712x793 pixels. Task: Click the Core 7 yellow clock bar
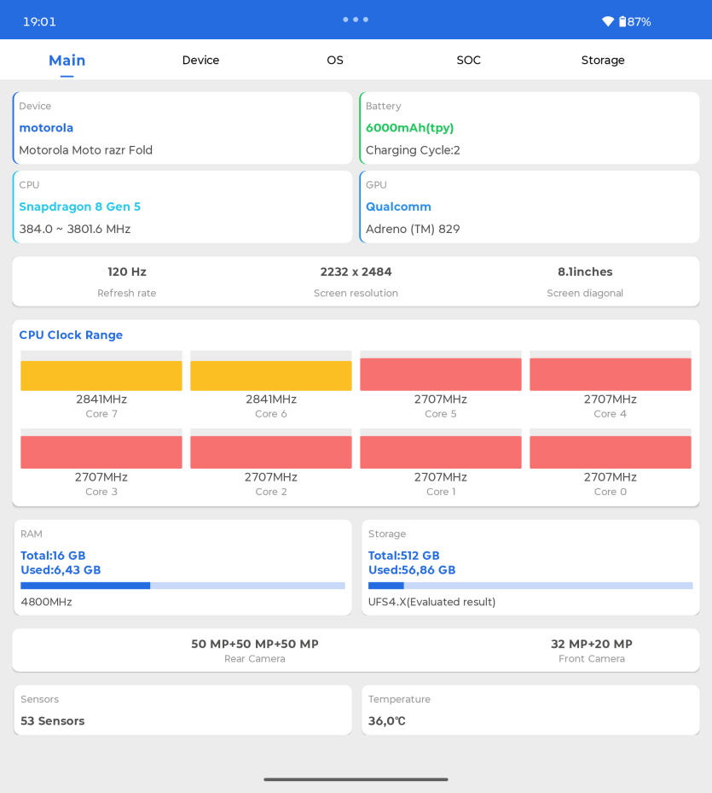pos(101,376)
